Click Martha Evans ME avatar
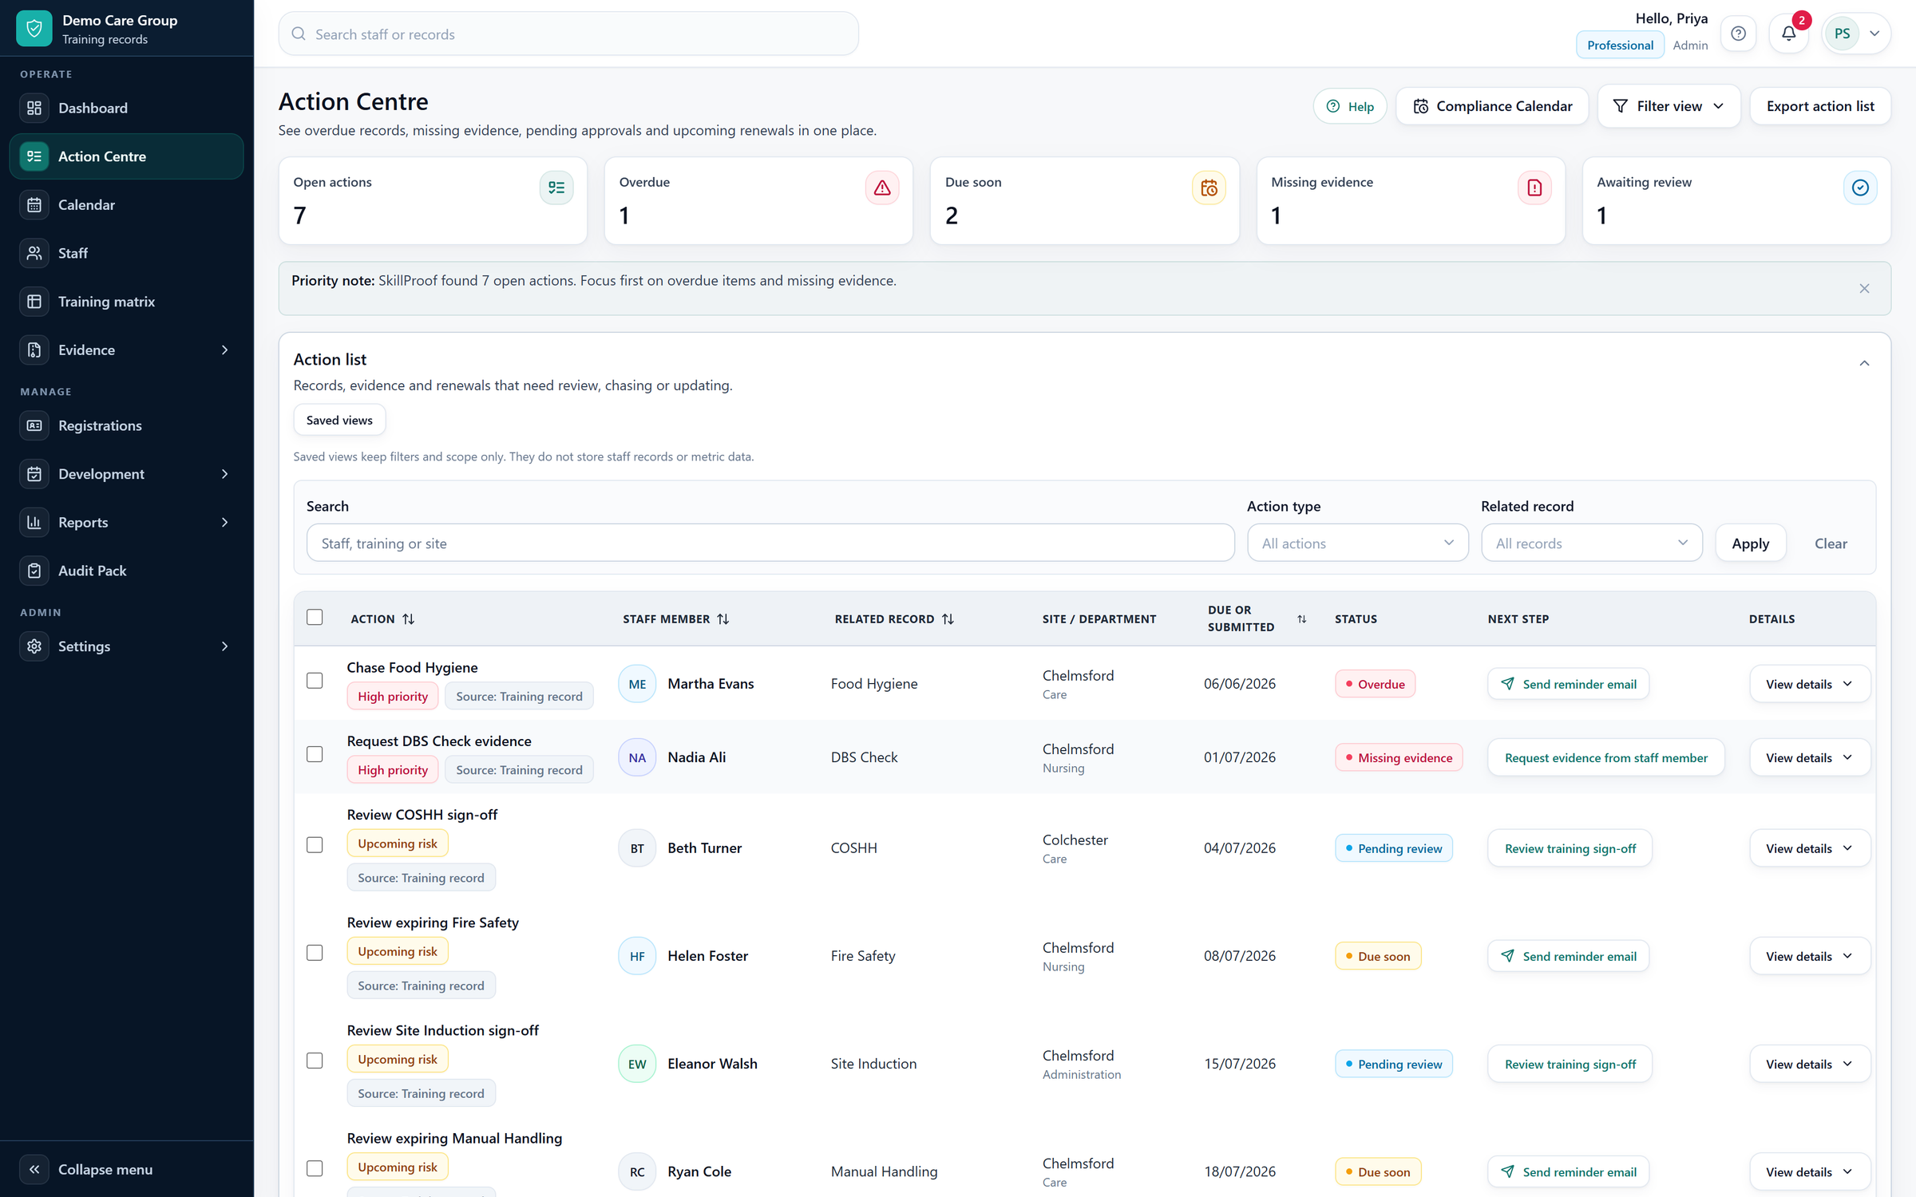Screen dimensions: 1916x1197 click(637, 684)
